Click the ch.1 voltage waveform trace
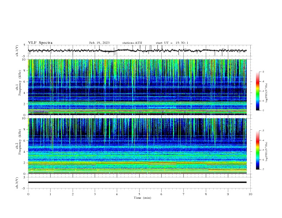The image size is (282, 218). tap(137, 51)
